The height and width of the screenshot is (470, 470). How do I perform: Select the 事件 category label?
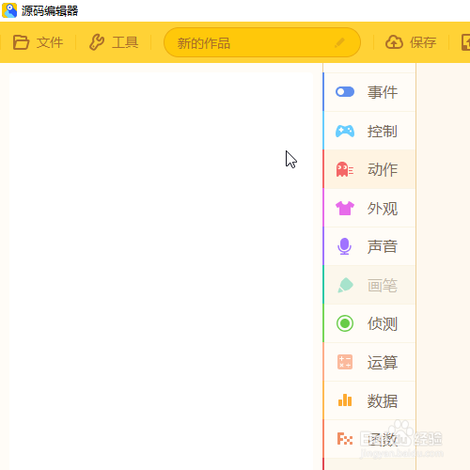pos(383,92)
